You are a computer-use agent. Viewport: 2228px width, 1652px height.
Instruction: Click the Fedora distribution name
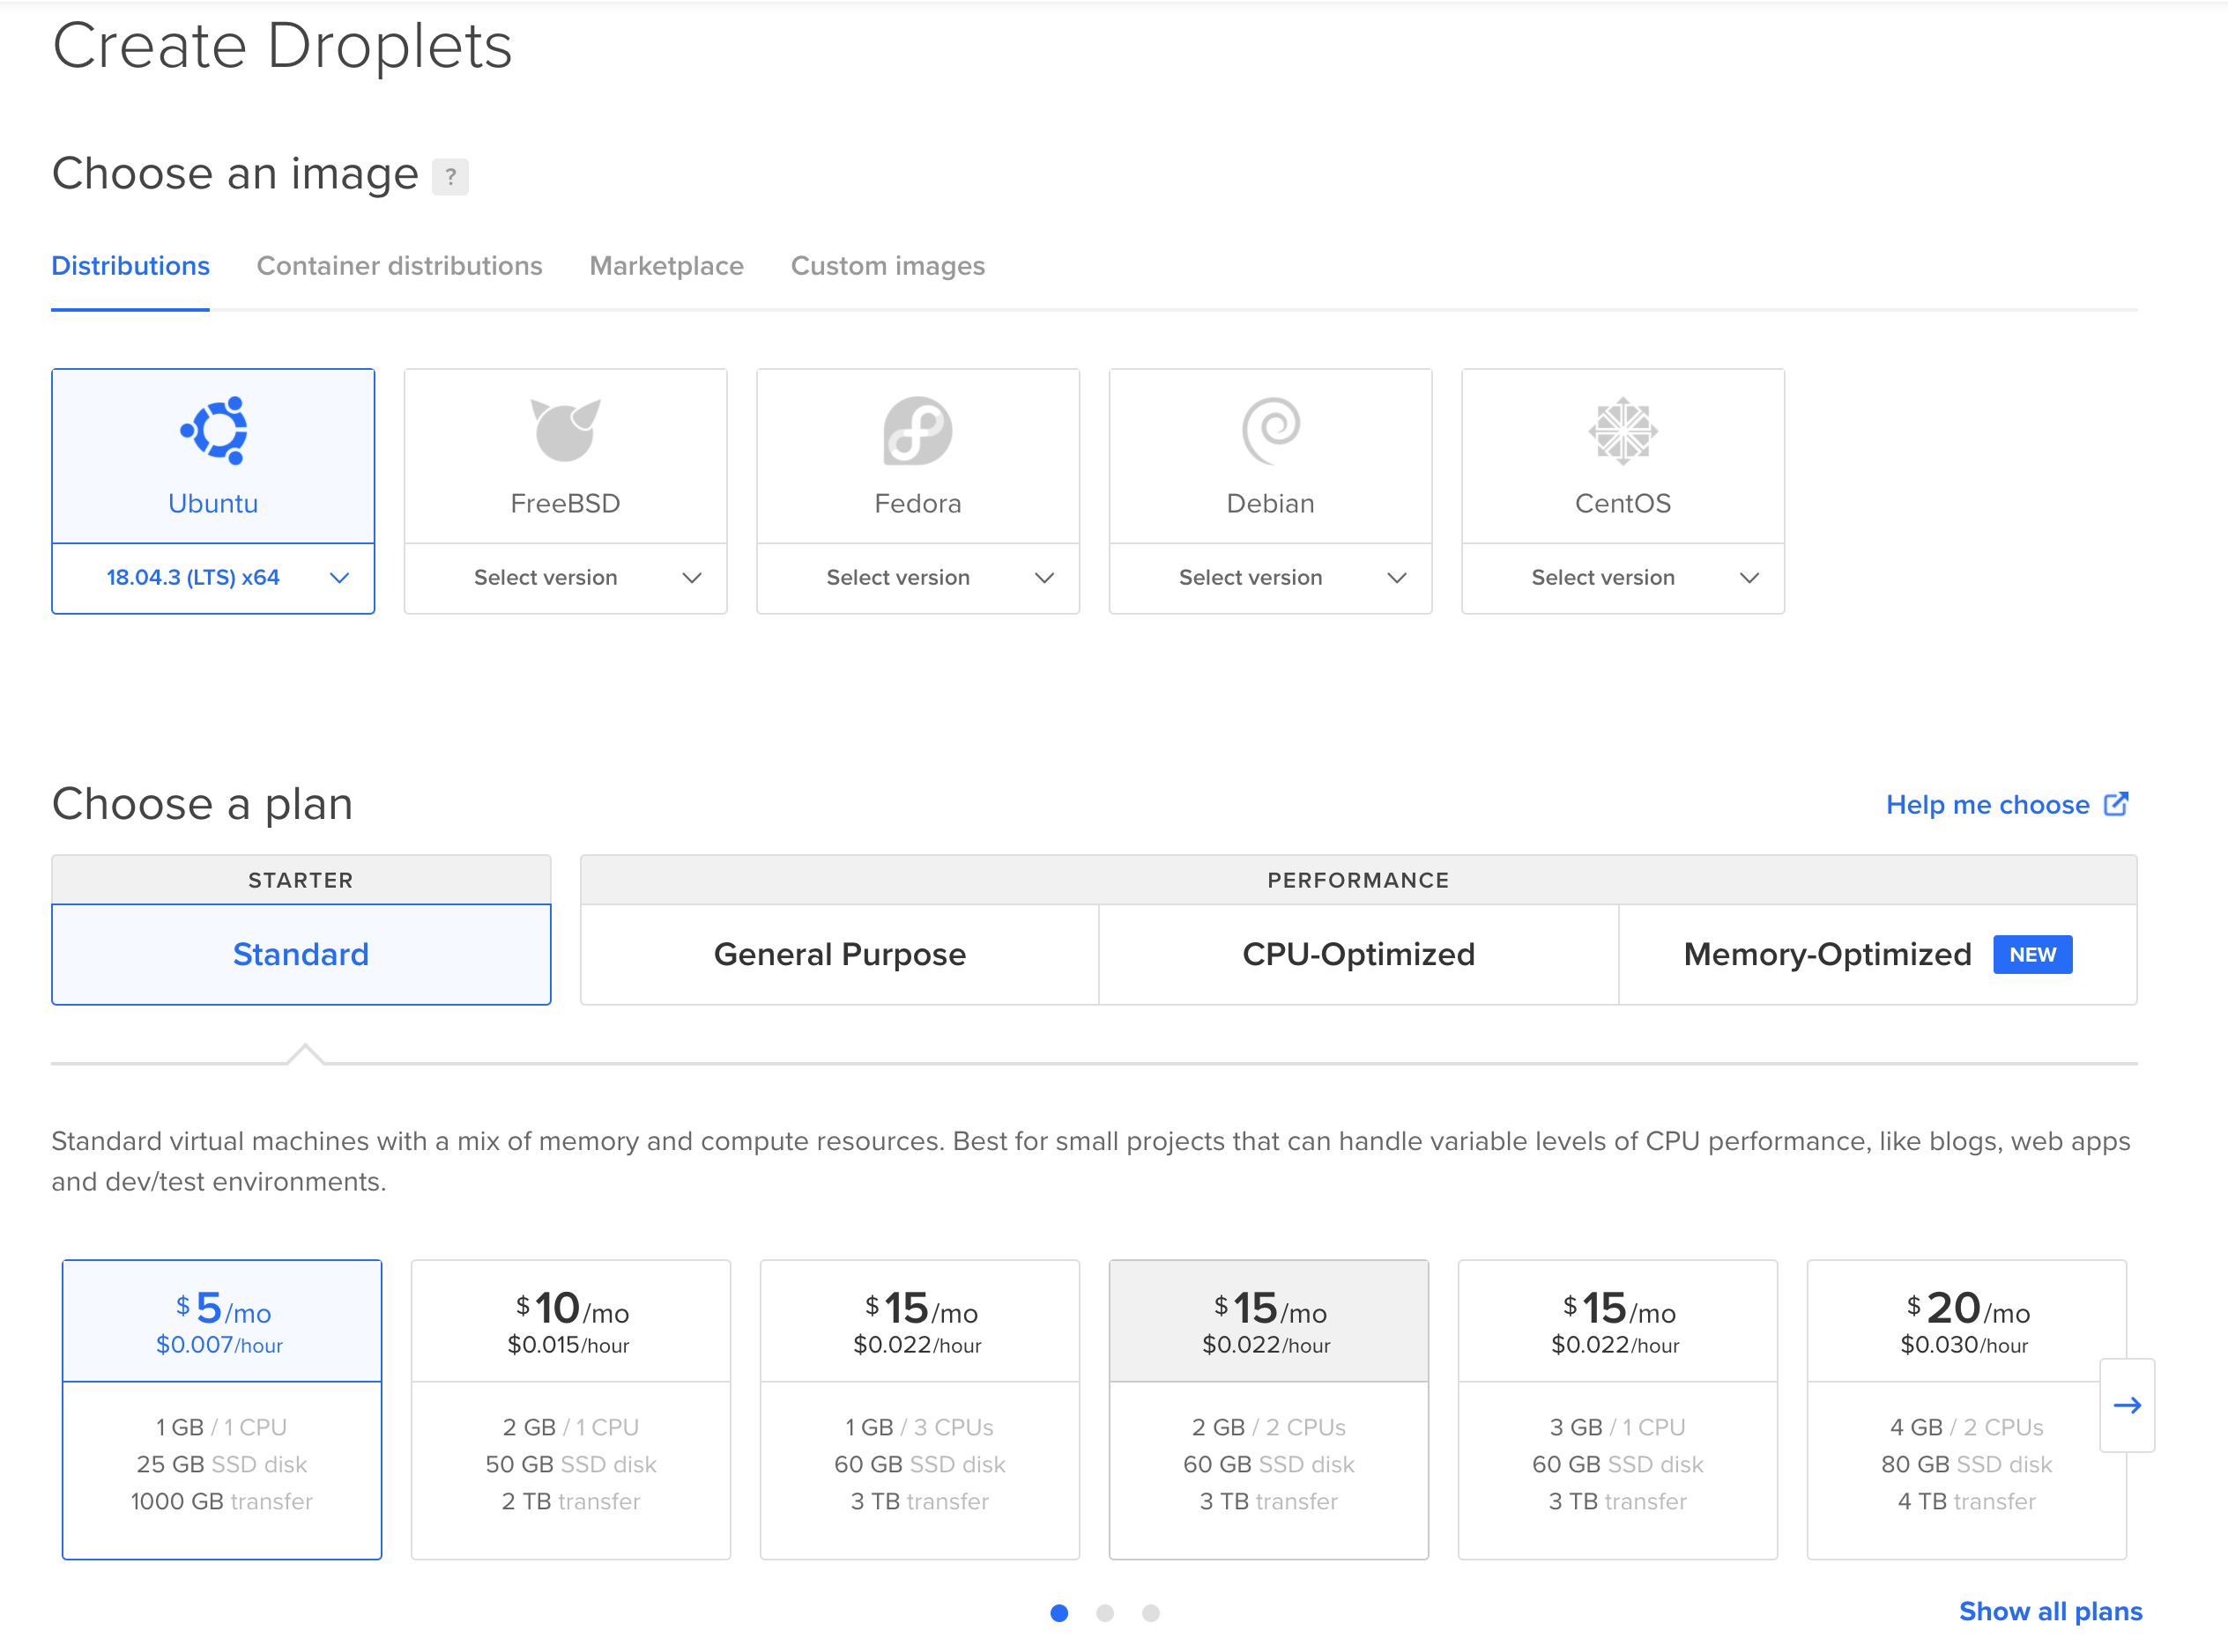click(917, 503)
